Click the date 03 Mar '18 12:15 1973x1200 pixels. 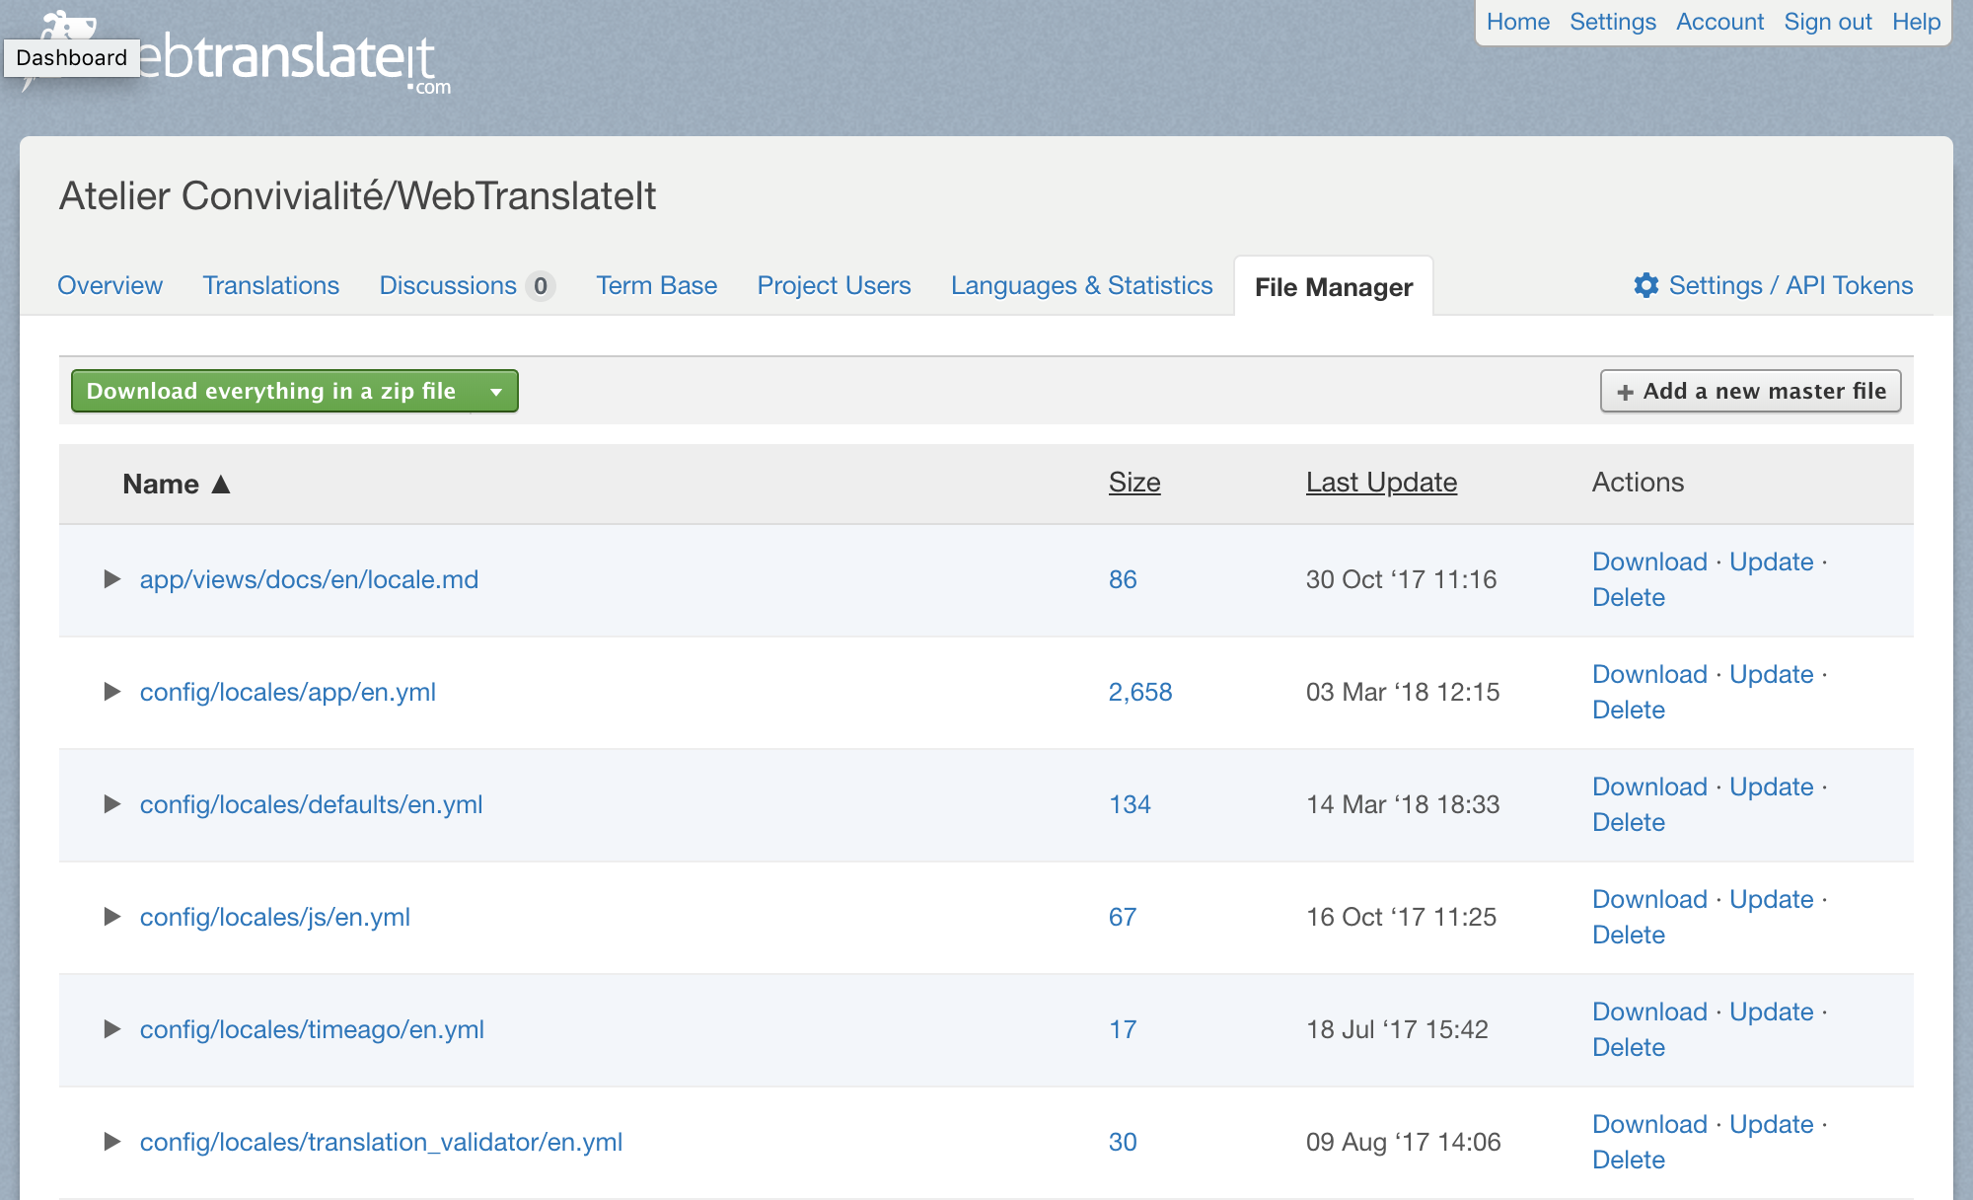point(1403,692)
